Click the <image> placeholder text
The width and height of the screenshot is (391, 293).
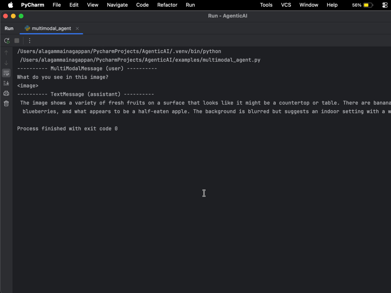click(28, 86)
